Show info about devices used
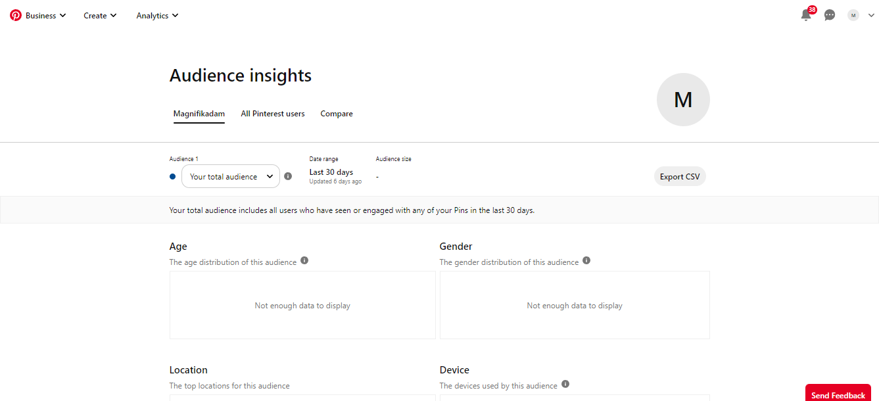 tap(565, 385)
